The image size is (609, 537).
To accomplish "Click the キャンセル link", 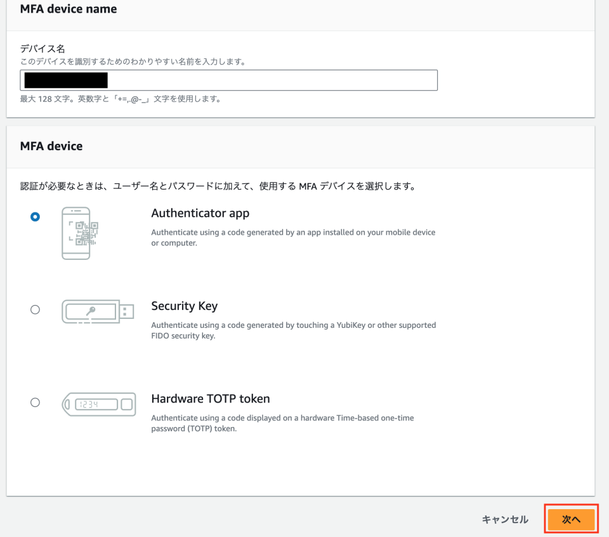I will pos(504,519).
